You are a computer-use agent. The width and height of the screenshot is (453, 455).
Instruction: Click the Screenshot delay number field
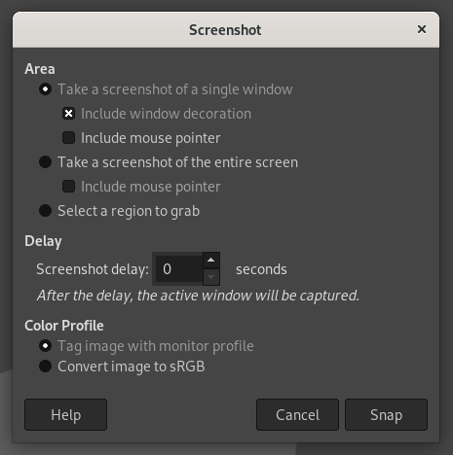click(x=179, y=269)
